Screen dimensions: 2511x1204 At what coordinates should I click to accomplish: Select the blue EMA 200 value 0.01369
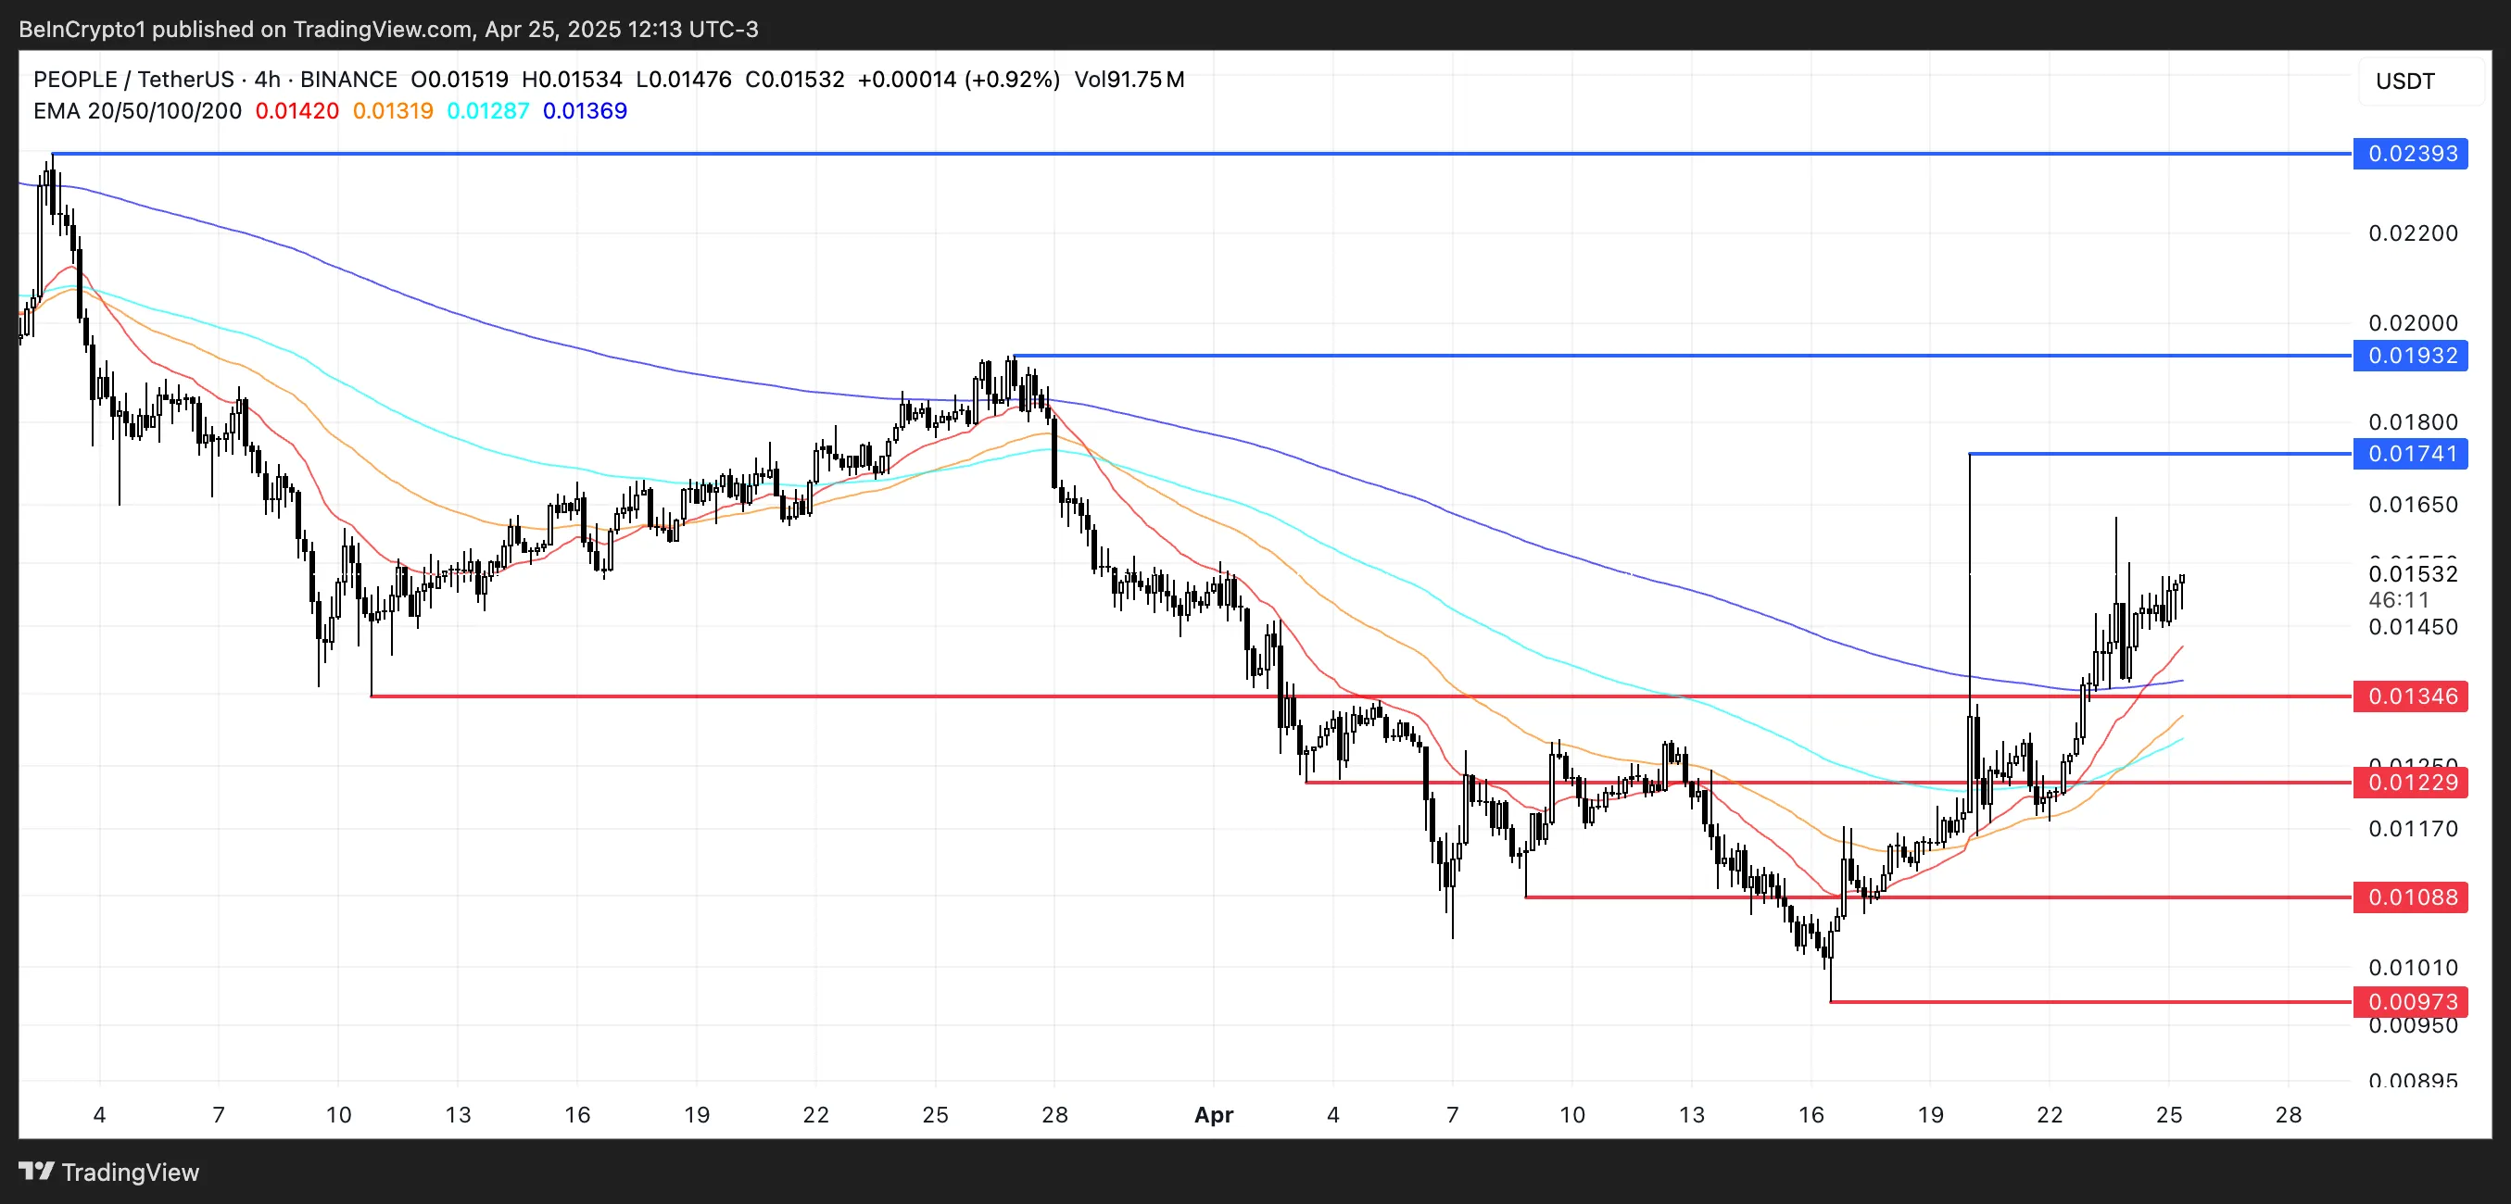coord(586,111)
